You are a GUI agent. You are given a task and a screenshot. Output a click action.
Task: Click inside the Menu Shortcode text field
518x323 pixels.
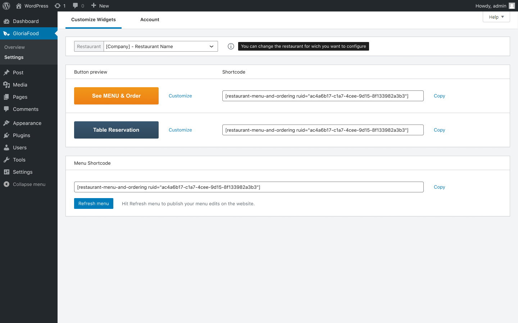click(x=249, y=187)
